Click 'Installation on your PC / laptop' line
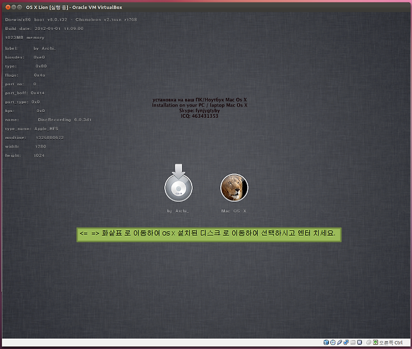The width and height of the screenshot is (412, 349). pos(200,105)
